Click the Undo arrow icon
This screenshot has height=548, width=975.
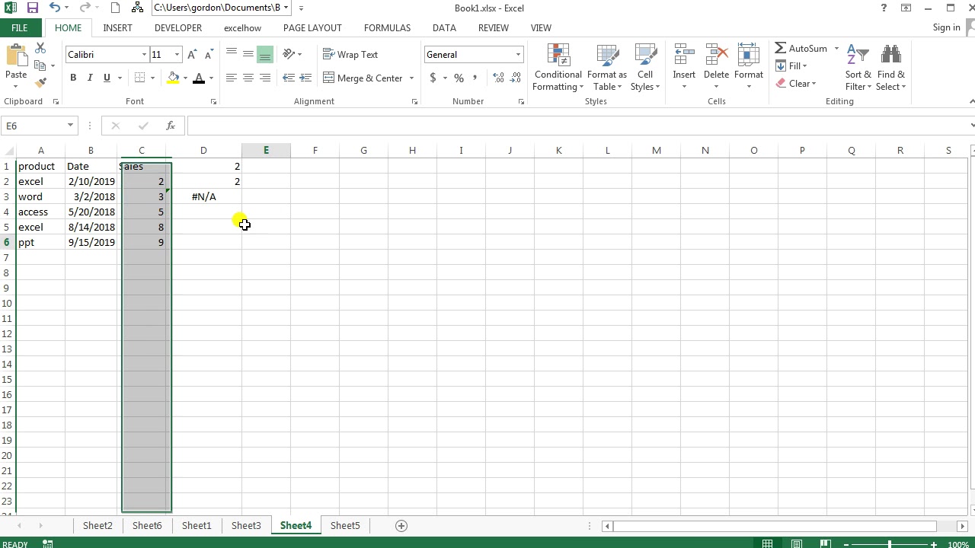54,8
